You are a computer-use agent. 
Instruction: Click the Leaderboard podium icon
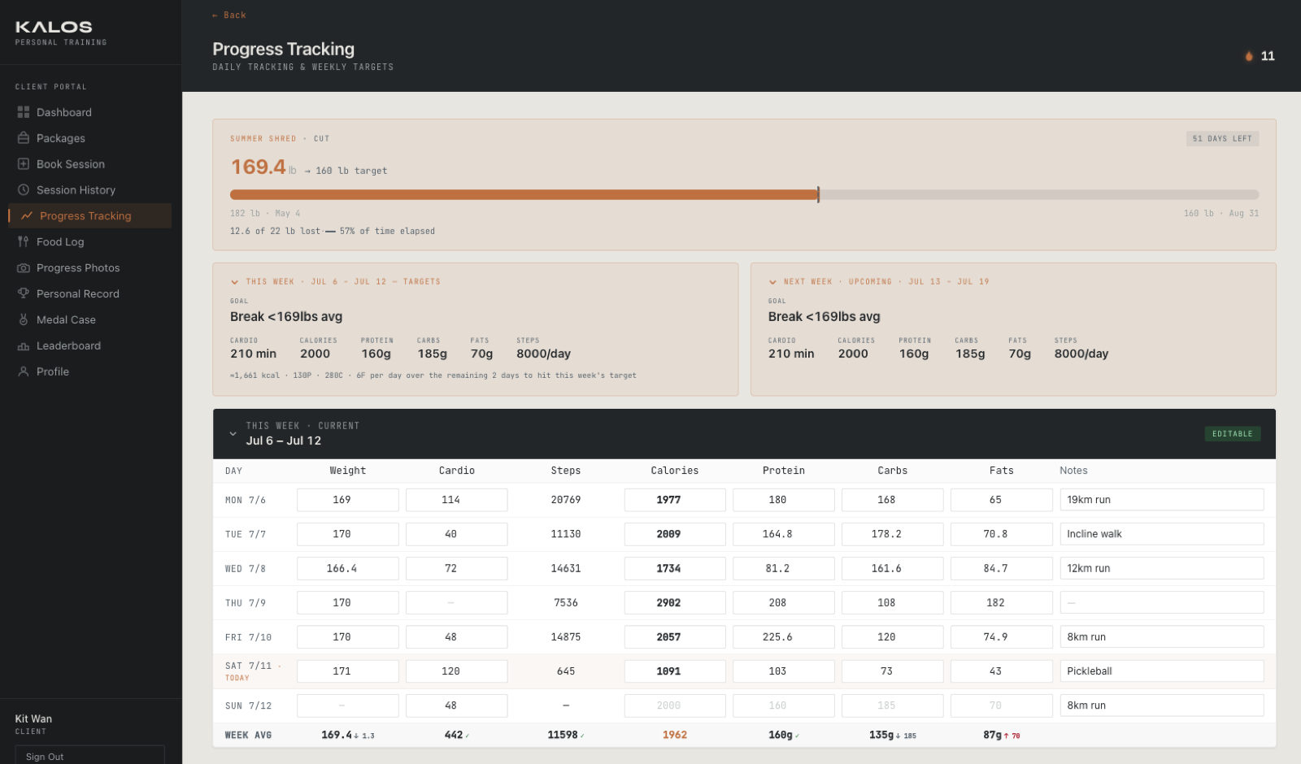click(24, 346)
